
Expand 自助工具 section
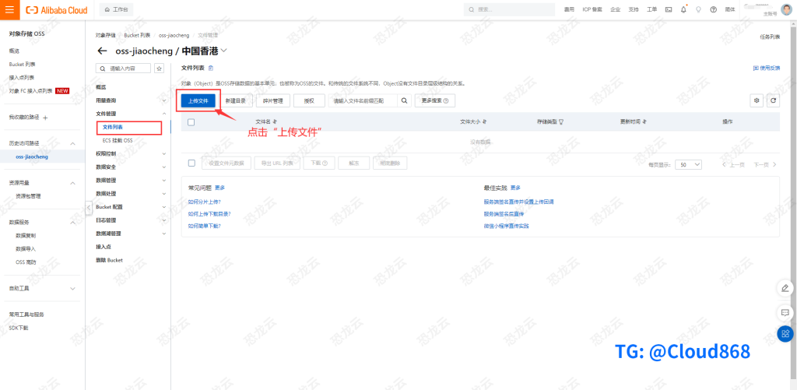[x=72, y=288]
